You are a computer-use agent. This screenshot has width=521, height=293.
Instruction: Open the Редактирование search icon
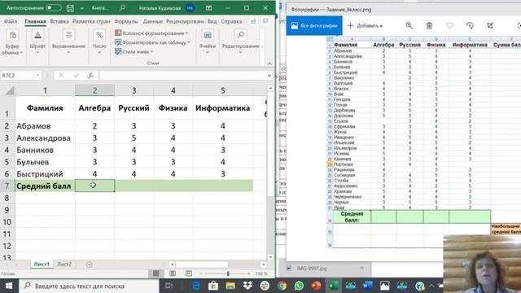coord(241,35)
